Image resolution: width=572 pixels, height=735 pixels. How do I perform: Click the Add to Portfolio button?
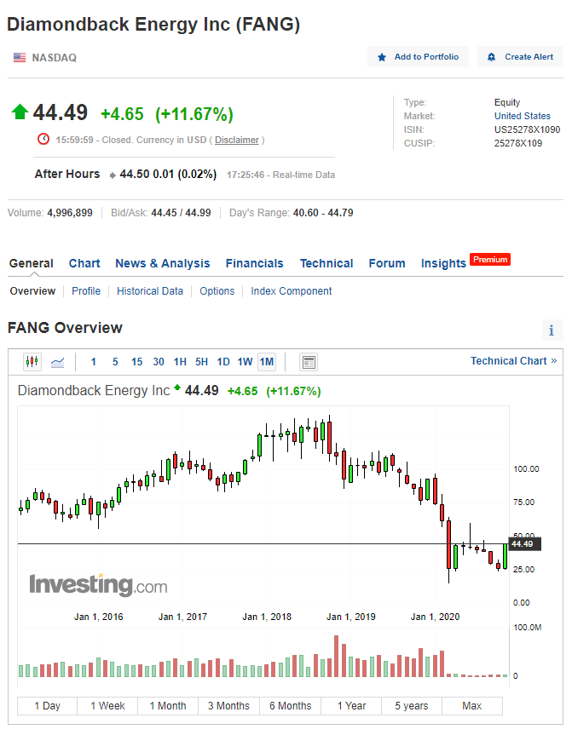418,57
